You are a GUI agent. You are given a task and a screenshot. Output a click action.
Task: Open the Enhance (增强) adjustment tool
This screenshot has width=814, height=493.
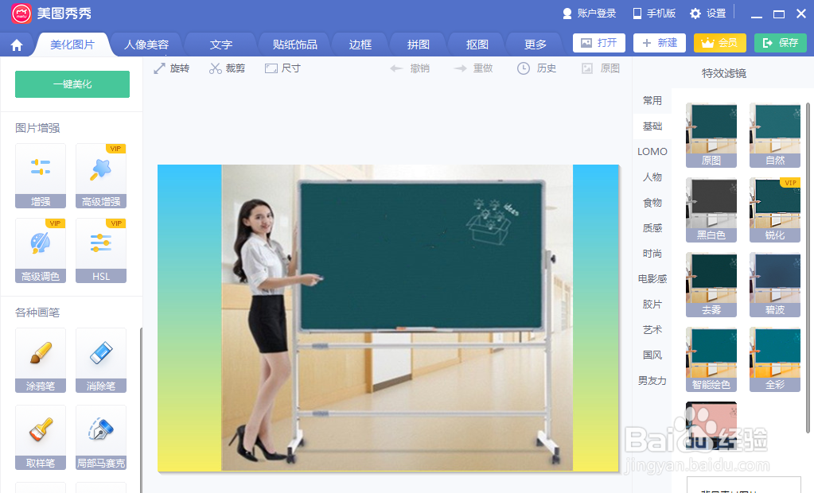pos(40,175)
